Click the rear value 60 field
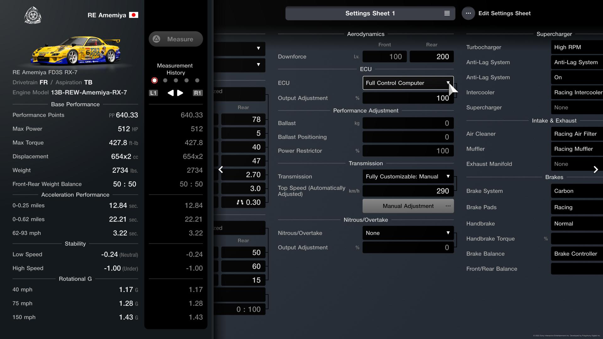This screenshot has height=339, width=603. tap(243, 266)
